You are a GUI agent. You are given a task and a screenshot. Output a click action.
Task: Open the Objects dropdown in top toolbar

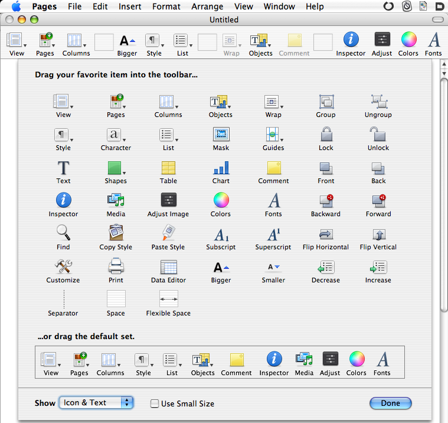tap(260, 45)
